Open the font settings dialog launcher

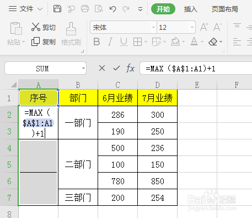click(x=223, y=51)
